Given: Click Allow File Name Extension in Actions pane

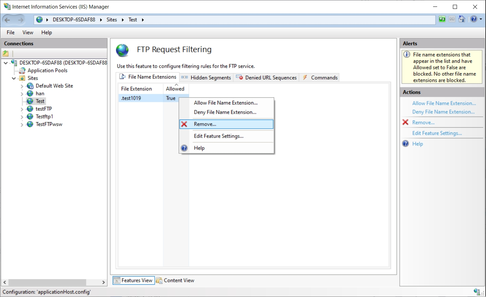Looking at the screenshot, I should [444, 103].
